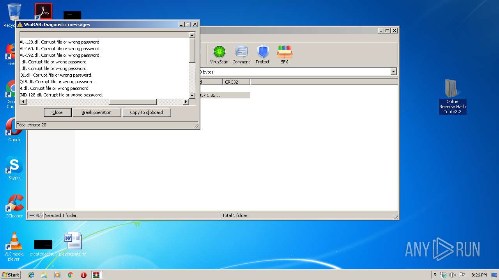
Task: Open the Skype desktop shortcut
Action: [x=14, y=168]
